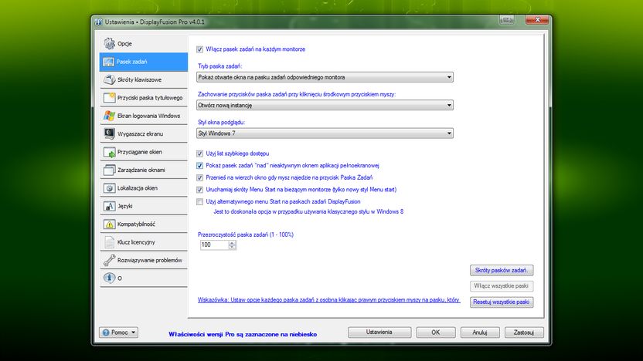Image resolution: width=643 pixels, height=361 pixels.
Task: Open the Pomoc dropdown button
Action: coord(118,332)
